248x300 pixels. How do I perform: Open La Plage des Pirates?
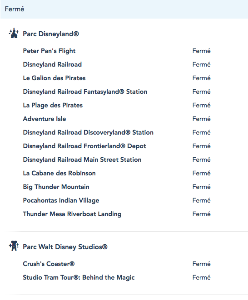pyautogui.click(x=53, y=106)
